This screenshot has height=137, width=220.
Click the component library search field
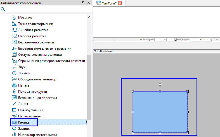(x=48, y=9)
